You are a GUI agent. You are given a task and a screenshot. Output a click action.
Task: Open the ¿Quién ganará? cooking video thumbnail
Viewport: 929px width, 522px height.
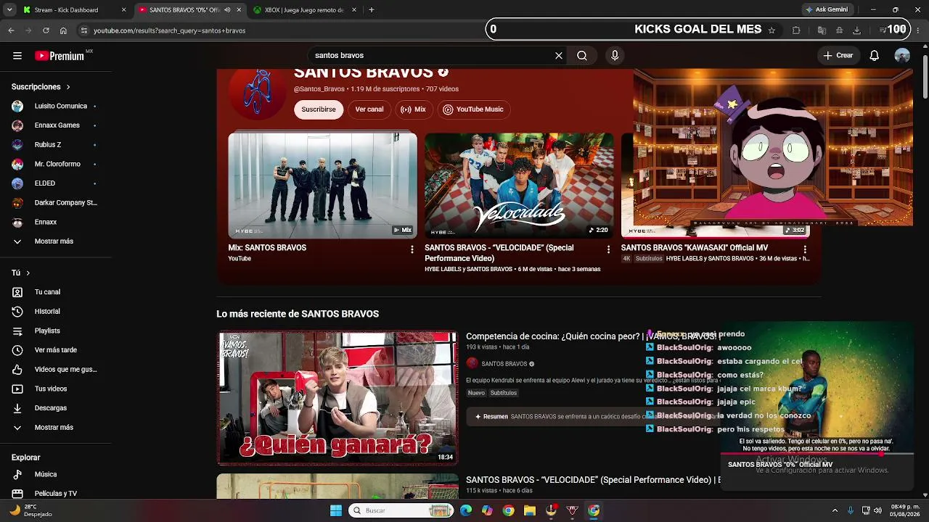(337, 397)
